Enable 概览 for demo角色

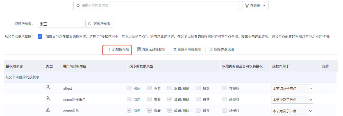[x=198, y=111]
